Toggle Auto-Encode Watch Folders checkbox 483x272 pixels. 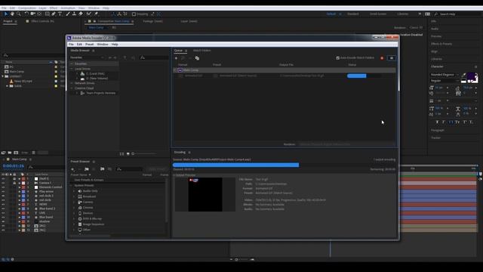click(337, 57)
